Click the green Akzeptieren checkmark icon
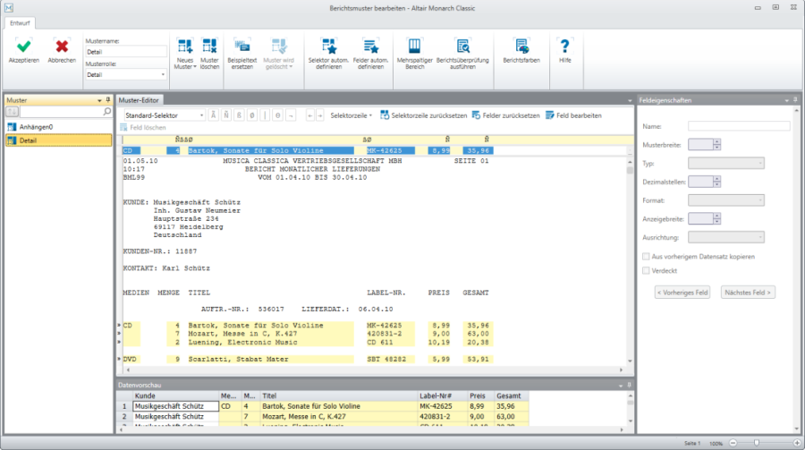Screen dimensions: 805x450 pyautogui.click(x=24, y=47)
